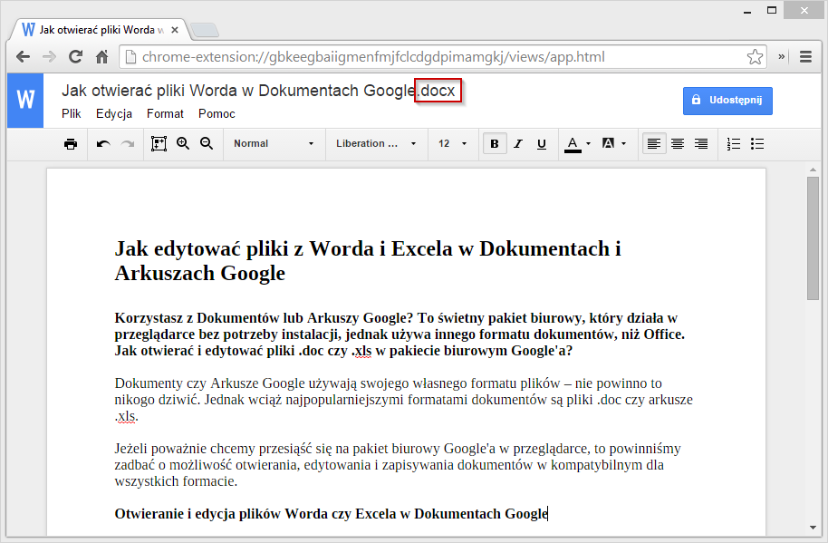
Task: Click the blue W app logo
Action: pyautogui.click(x=25, y=101)
